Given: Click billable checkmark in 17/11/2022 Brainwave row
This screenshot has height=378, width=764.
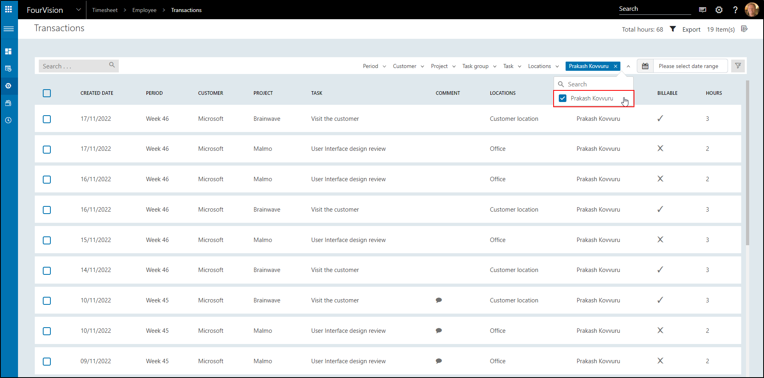Looking at the screenshot, I should (660, 118).
